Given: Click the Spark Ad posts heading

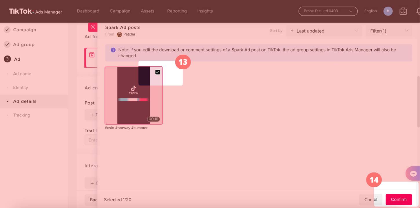Looking at the screenshot, I should click(x=123, y=27).
